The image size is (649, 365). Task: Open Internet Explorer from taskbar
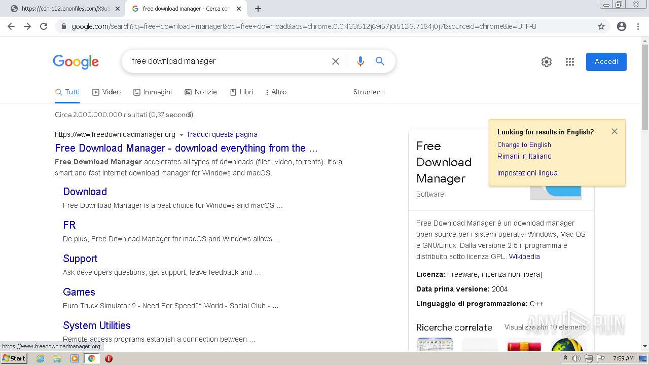click(41, 358)
